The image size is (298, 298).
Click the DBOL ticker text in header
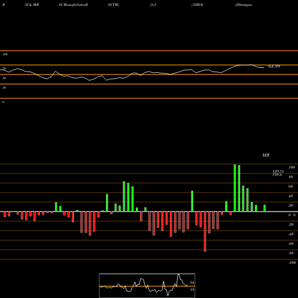coord(198,5)
